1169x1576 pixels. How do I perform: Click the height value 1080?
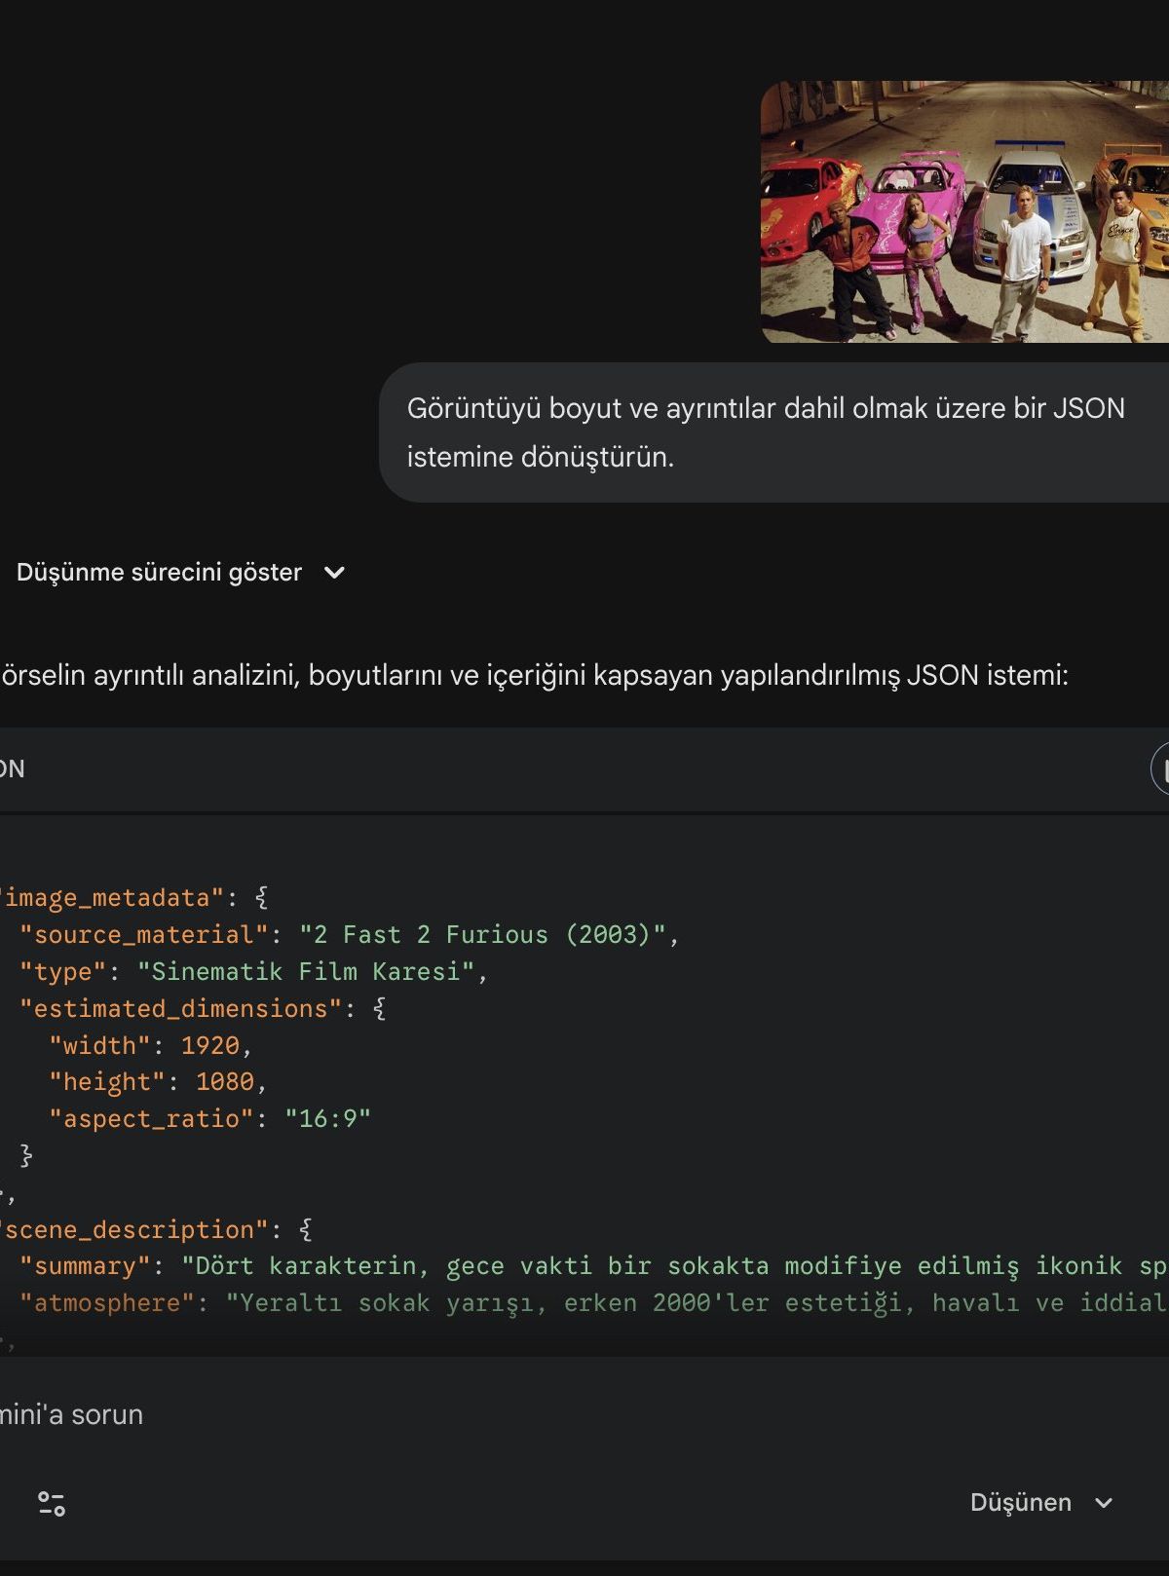[x=225, y=1081]
